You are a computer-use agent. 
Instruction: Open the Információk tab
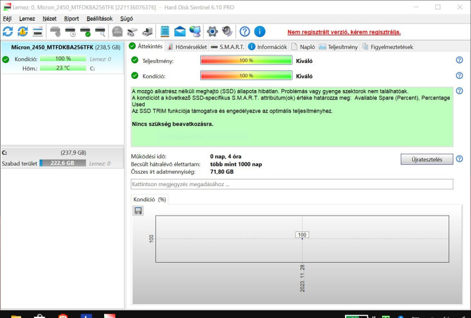(x=268, y=47)
